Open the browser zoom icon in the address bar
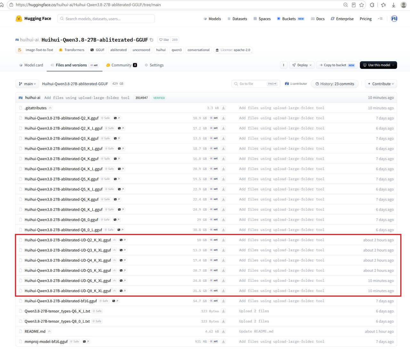This screenshot has width=410, height=352. [345, 5]
